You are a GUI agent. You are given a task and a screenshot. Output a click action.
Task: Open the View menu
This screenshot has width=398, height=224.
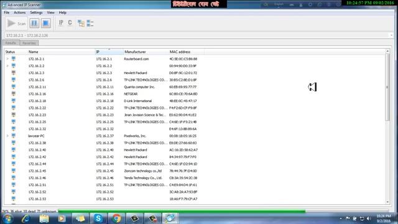50,12
